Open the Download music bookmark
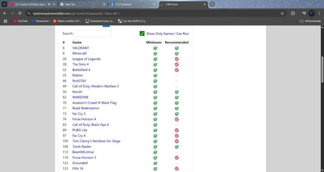 tap(100, 21)
